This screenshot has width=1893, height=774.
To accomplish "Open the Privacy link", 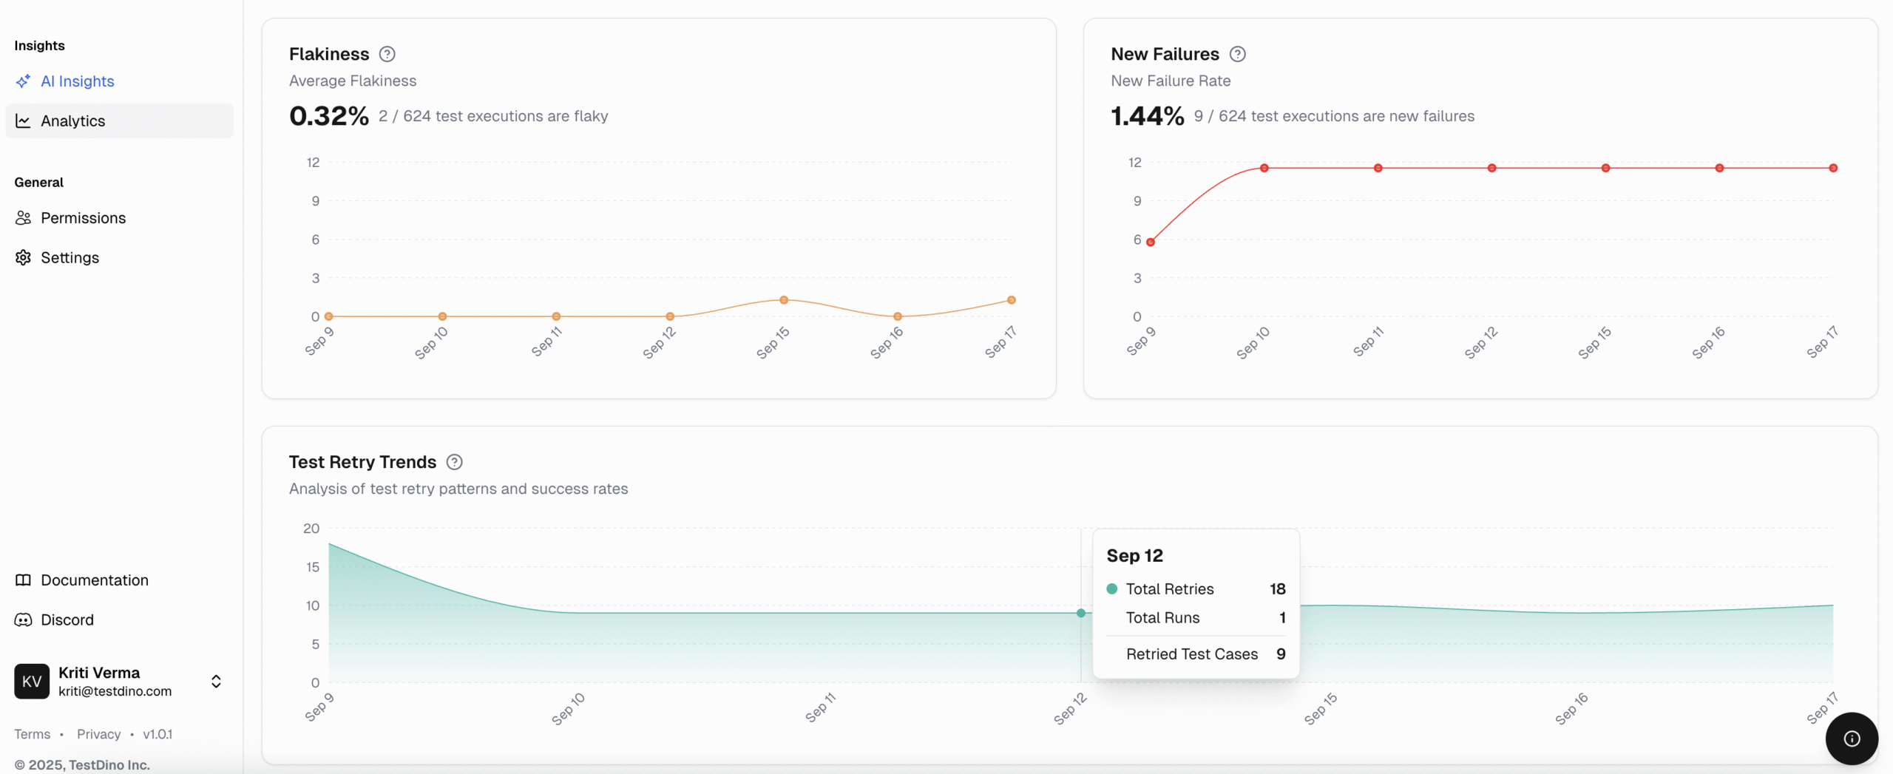I will pyautogui.click(x=98, y=733).
